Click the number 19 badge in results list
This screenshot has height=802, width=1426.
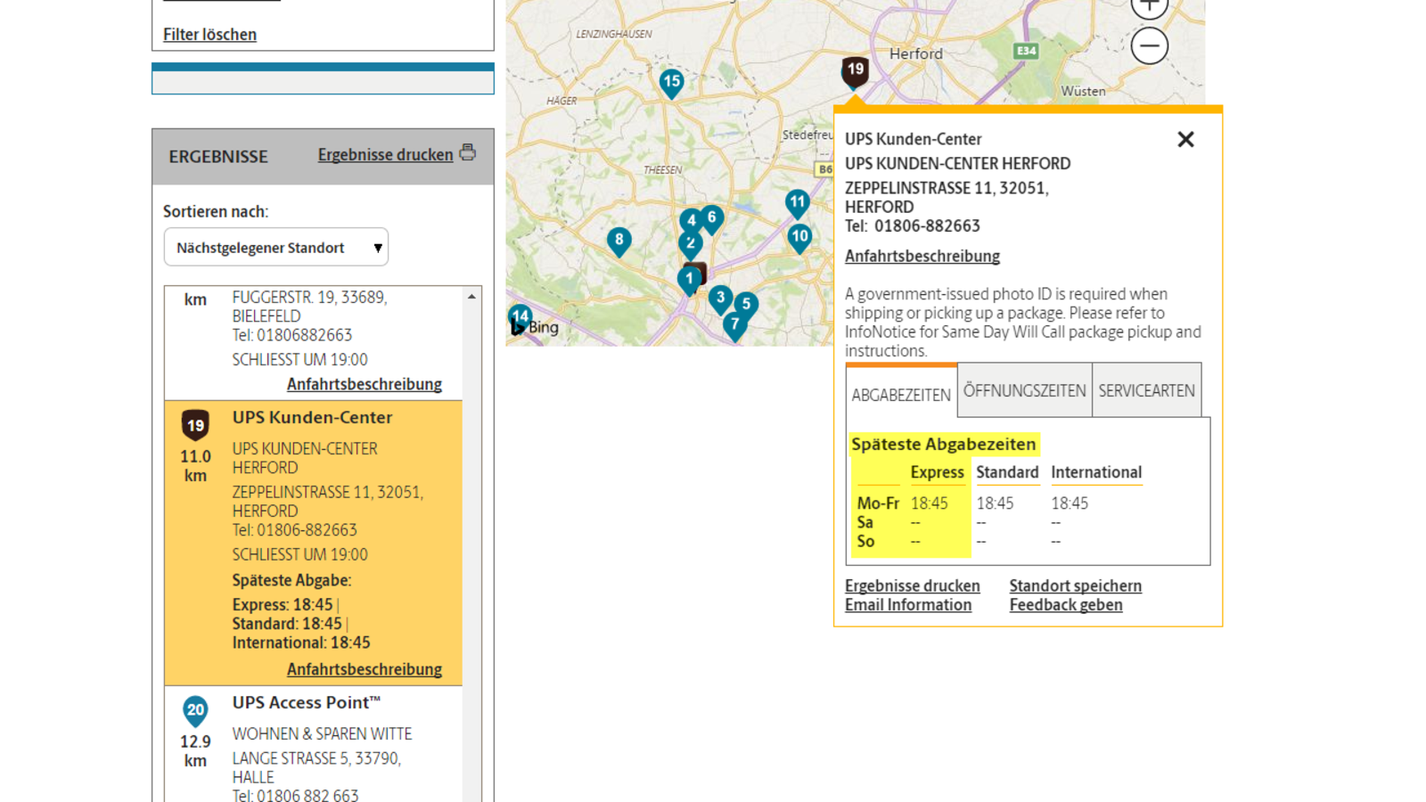coord(195,426)
